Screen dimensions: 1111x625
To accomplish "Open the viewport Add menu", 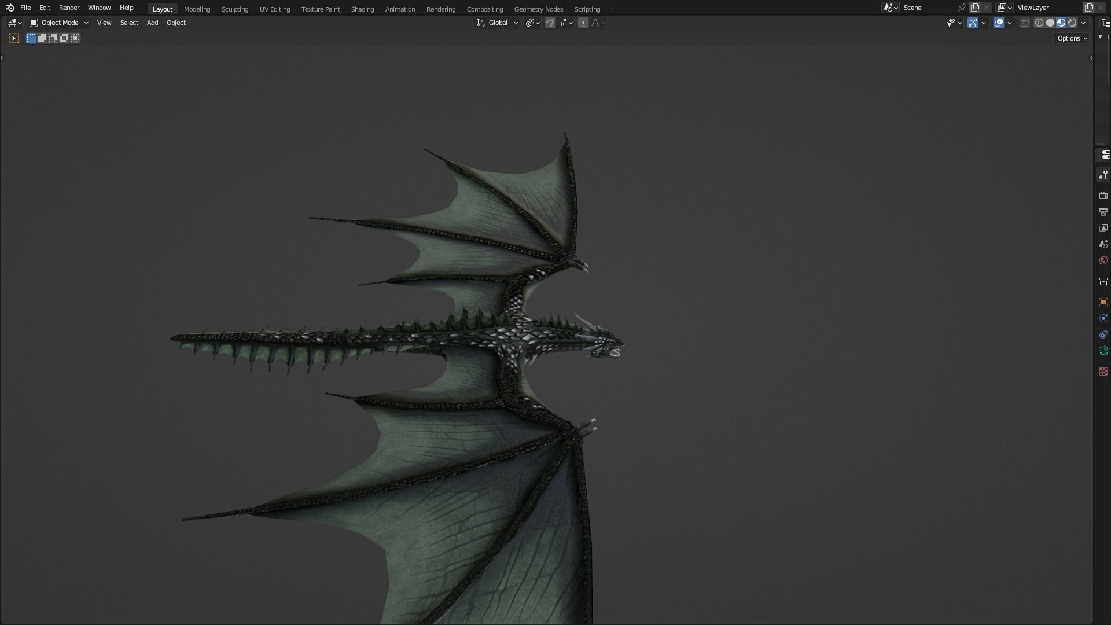I will click(x=152, y=23).
